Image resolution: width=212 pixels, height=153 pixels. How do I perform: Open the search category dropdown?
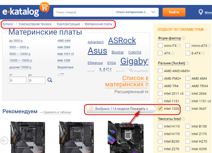click(x=136, y=12)
